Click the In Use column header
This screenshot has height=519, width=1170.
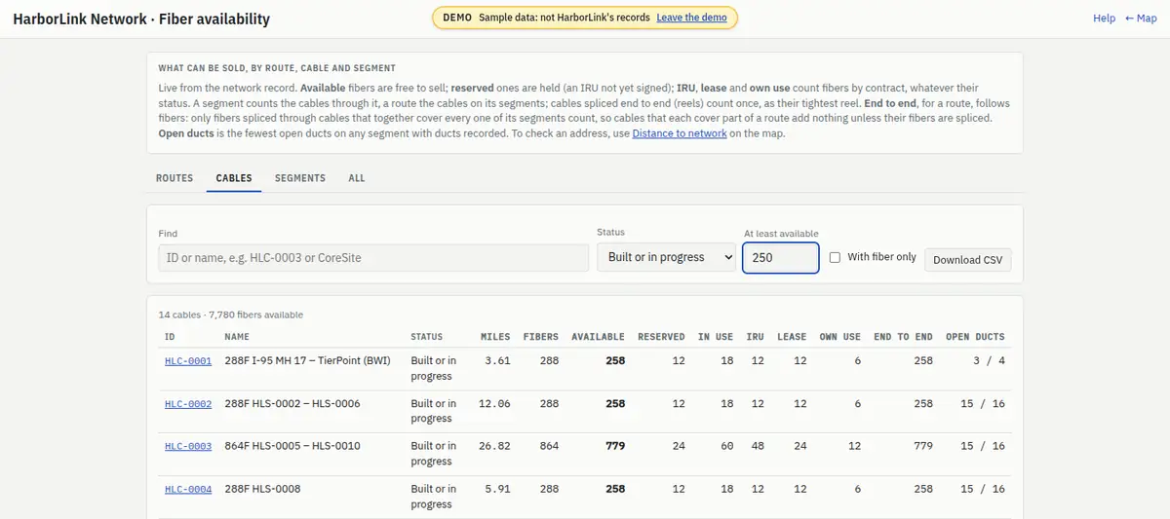pyautogui.click(x=716, y=337)
